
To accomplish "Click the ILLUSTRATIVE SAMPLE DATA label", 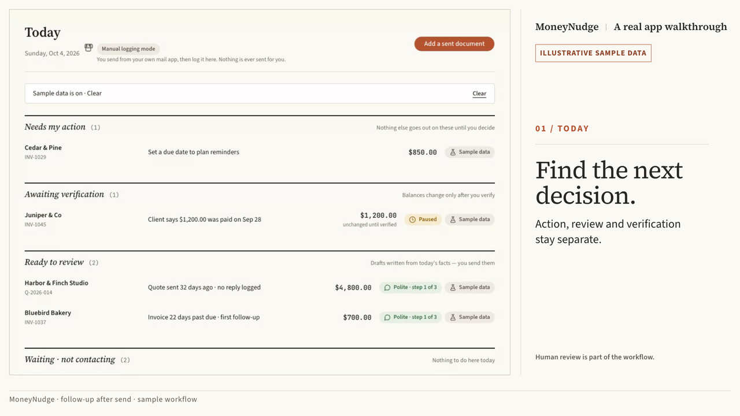I will 593,53.
